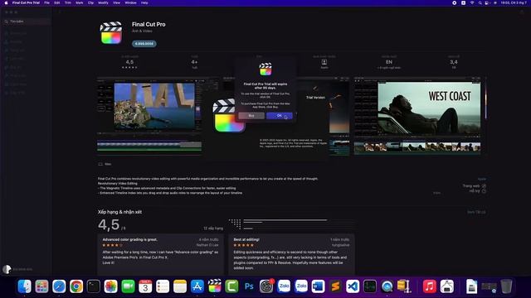Open the Help menu
The width and height of the screenshot is (531, 298).
click(x=144, y=2)
